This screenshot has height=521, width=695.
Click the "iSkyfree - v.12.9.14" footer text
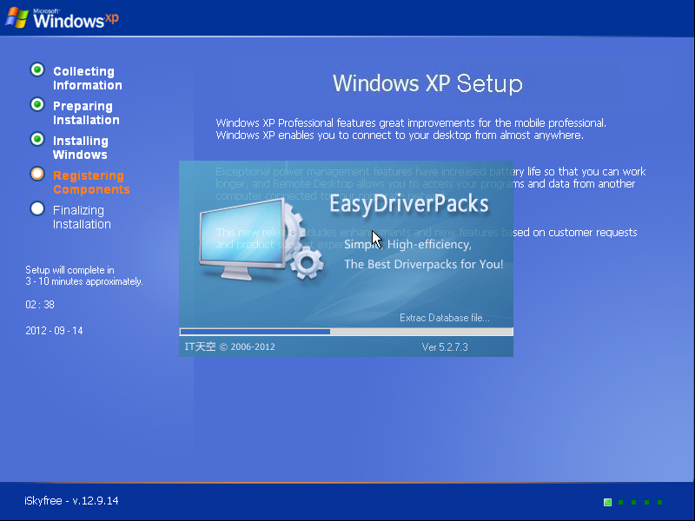pyautogui.click(x=71, y=501)
